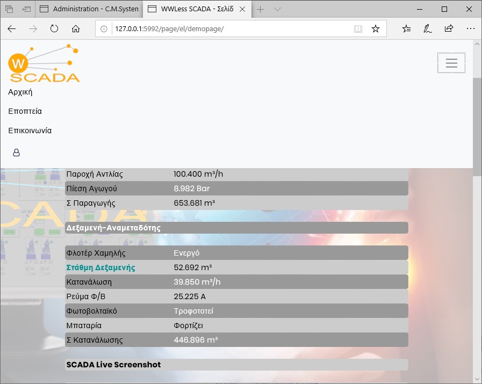
Task: Open the Εποπτεία menu item
Action: coord(25,111)
